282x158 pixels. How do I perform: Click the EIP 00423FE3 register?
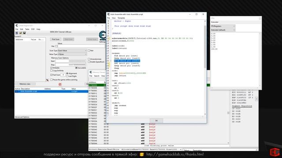(239, 103)
